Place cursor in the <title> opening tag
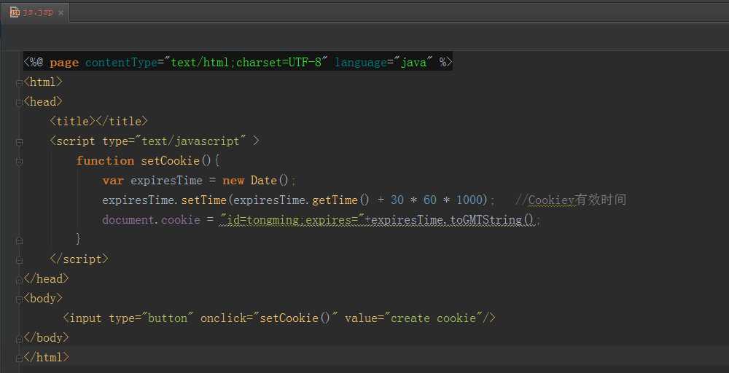 pyautogui.click(x=72, y=121)
